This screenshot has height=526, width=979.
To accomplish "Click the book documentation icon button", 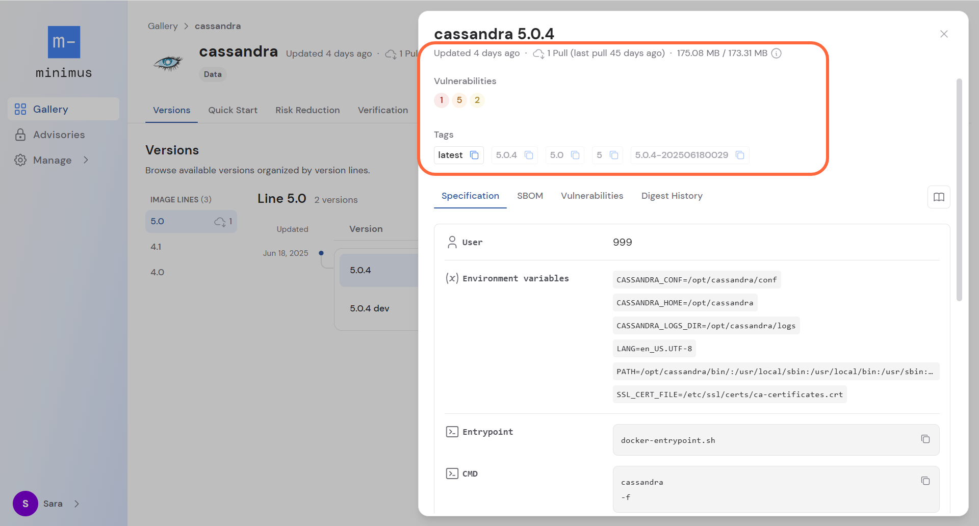I will [939, 197].
